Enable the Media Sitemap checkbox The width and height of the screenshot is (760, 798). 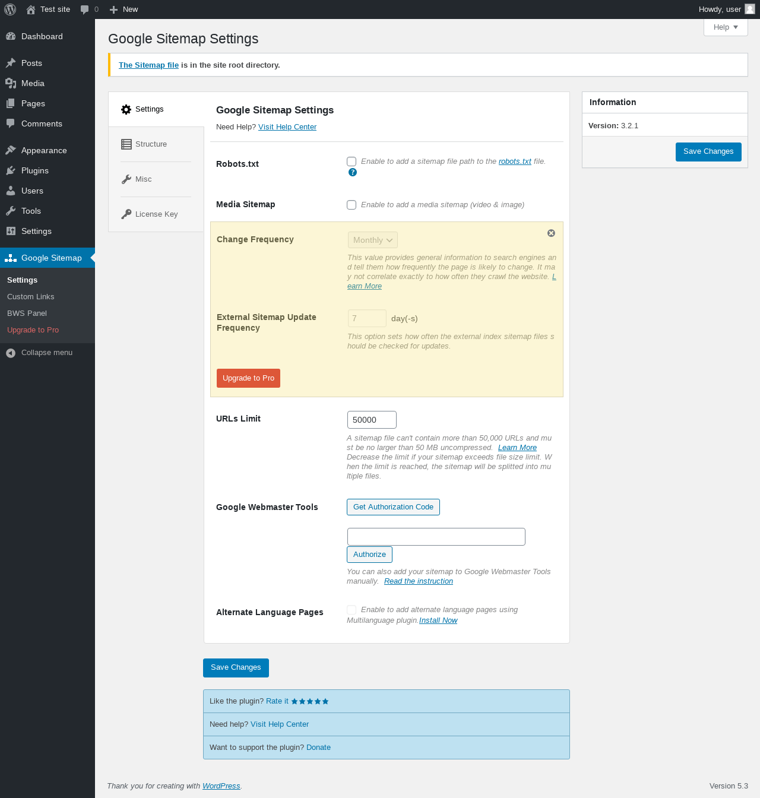pyautogui.click(x=351, y=205)
